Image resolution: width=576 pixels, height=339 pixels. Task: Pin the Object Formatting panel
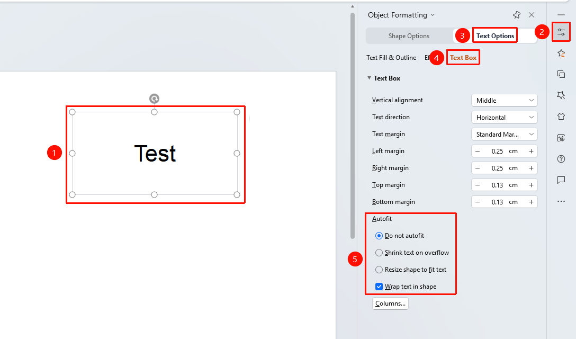coord(517,15)
